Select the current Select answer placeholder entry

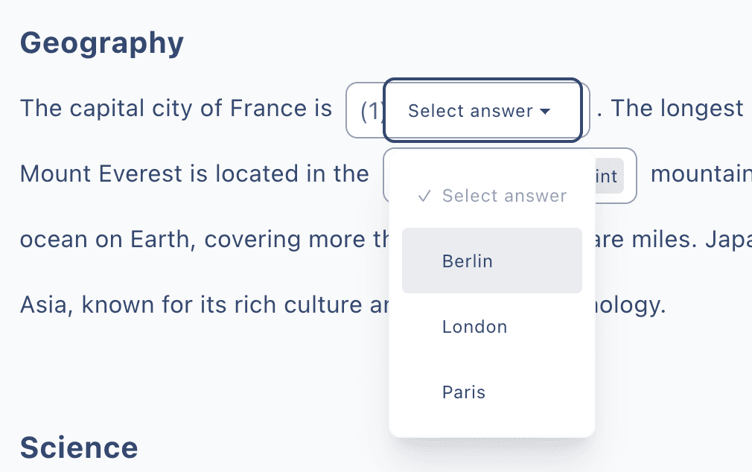(491, 196)
